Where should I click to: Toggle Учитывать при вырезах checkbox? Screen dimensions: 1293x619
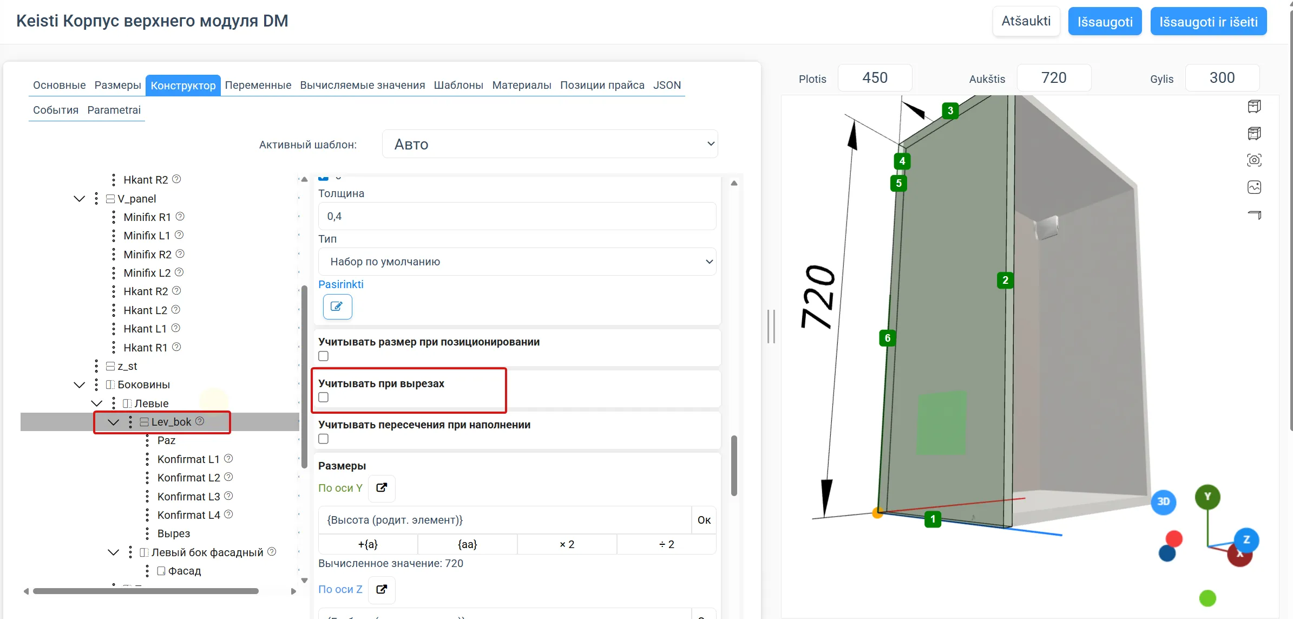tap(324, 398)
